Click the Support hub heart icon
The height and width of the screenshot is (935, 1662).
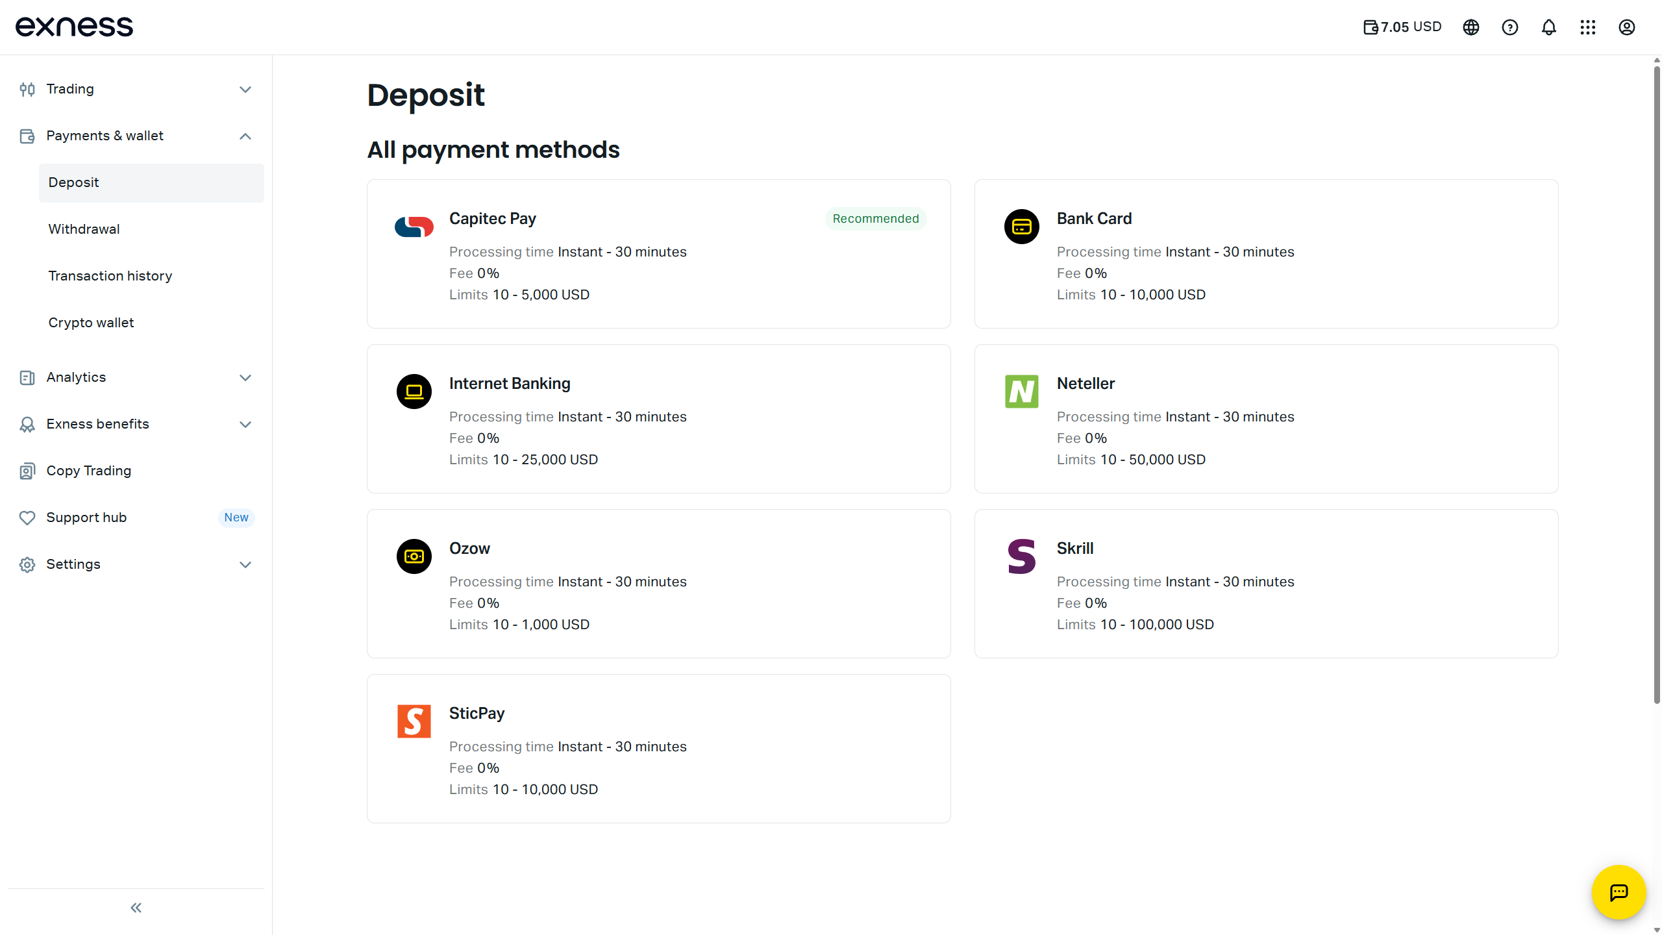point(27,518)
